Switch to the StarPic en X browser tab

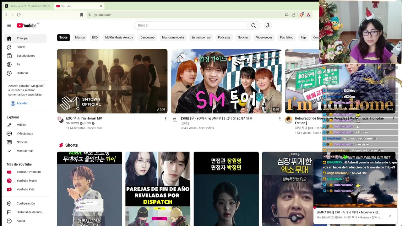(28, 6)
